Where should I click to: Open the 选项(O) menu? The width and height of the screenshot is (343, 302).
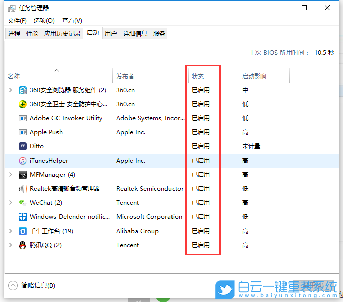click(x=44, y=21)
